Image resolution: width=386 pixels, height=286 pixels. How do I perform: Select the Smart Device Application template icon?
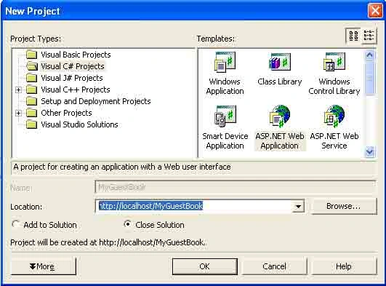225,116
